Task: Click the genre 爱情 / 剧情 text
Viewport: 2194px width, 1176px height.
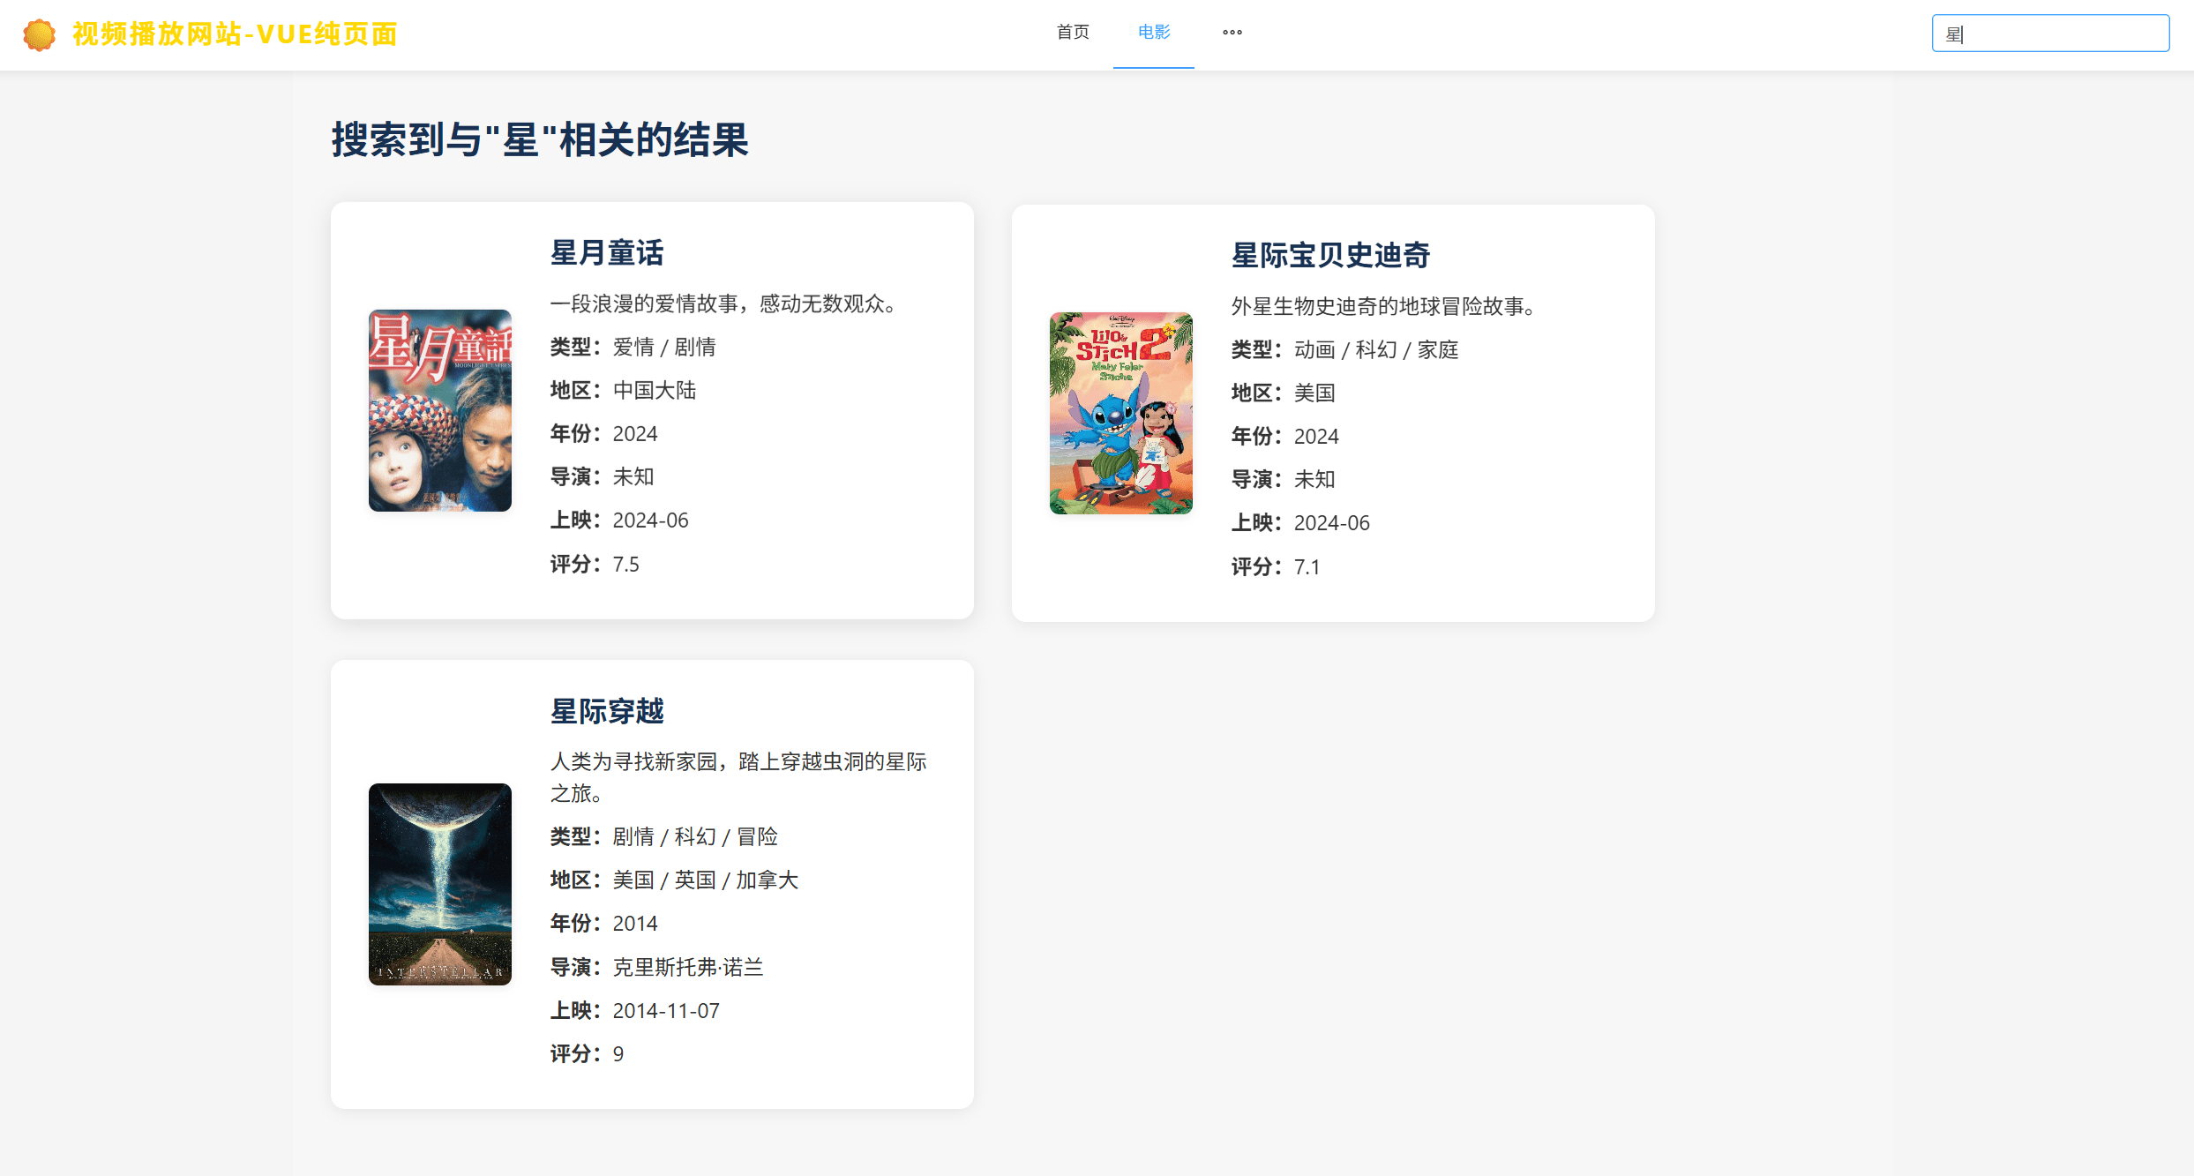Action: pyautogui.click(x=663, y=347)
